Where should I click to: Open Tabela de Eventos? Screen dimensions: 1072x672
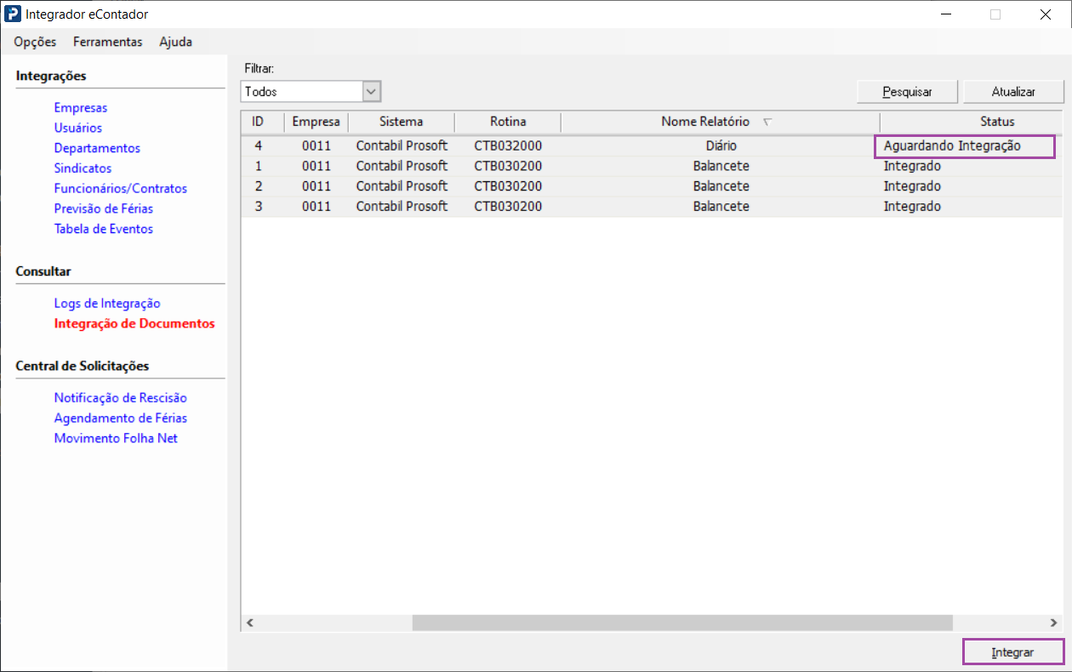[103, 229]
